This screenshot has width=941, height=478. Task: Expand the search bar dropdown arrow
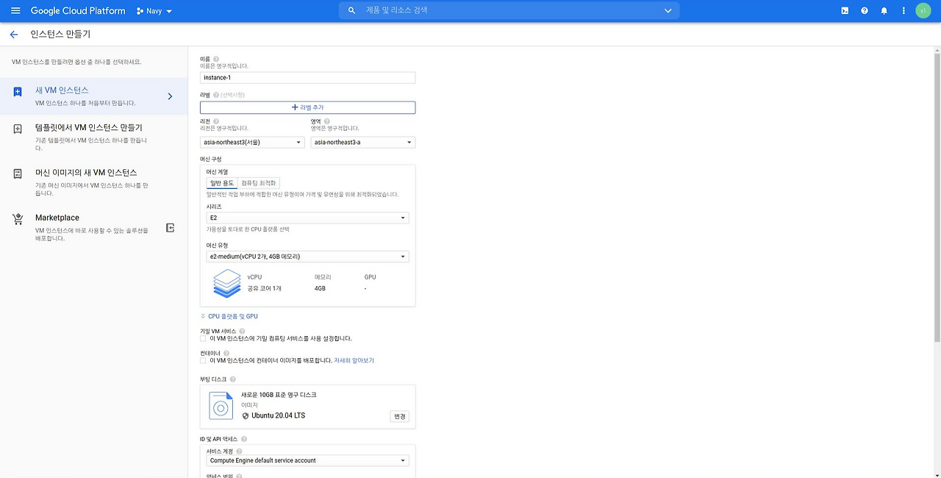668,11
